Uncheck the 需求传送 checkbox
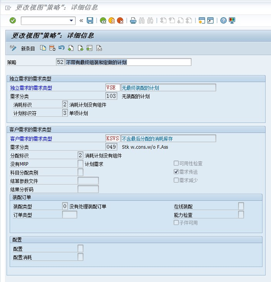 [176, 171]
